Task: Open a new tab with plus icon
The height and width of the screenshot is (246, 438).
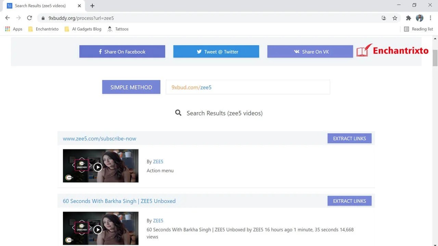Action: tap(92, 6)
